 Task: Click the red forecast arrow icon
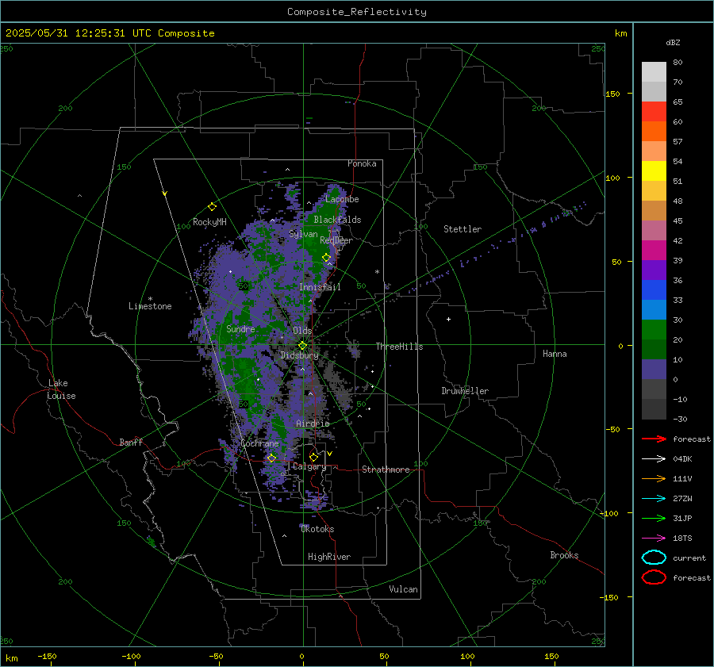654,439
